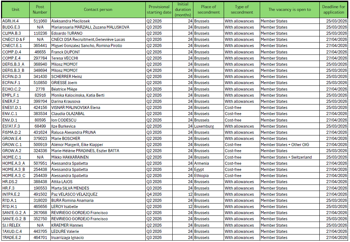Image resolution: width=350 pixels, height=242 pixels.
Task: Select the Ethiopia place cell
Action: coord(202,176)
